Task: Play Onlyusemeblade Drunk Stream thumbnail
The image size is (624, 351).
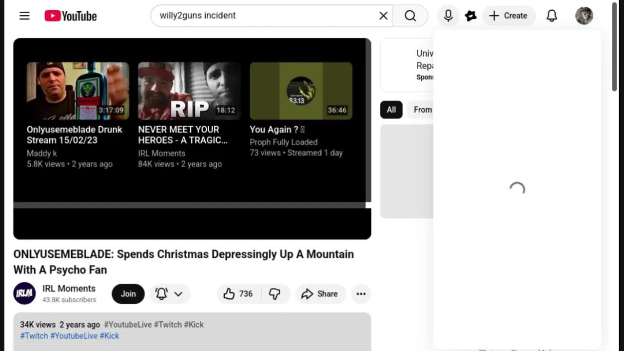Action: [78, 91]
